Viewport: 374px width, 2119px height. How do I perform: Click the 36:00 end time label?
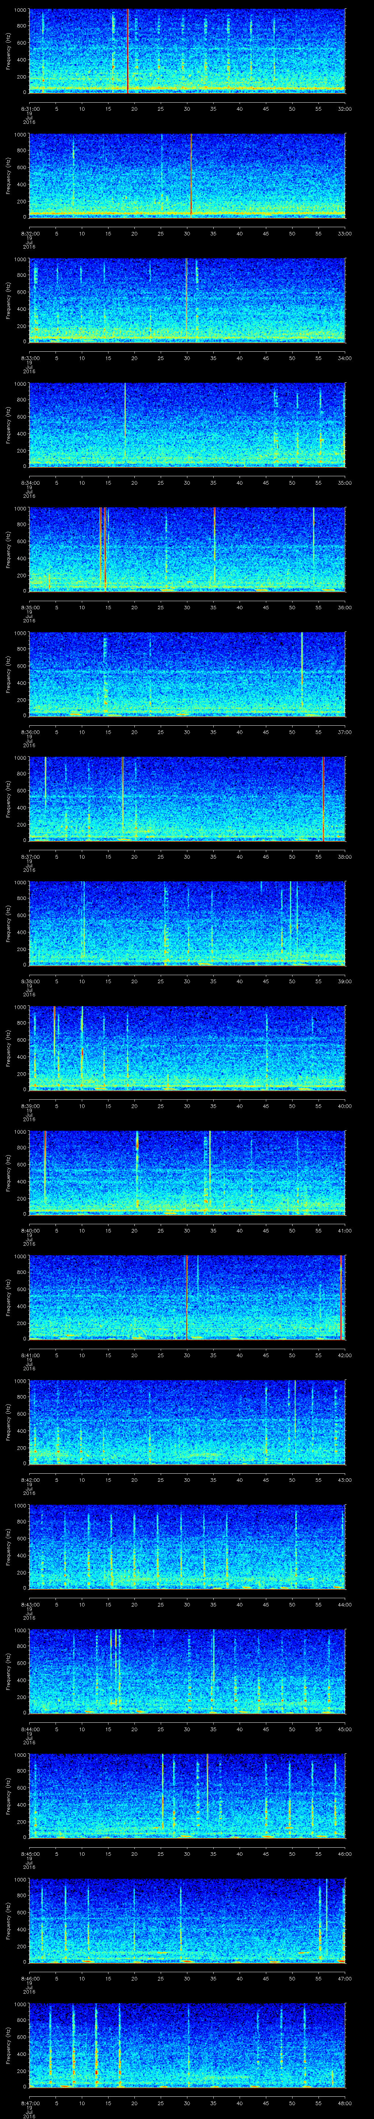344,607
